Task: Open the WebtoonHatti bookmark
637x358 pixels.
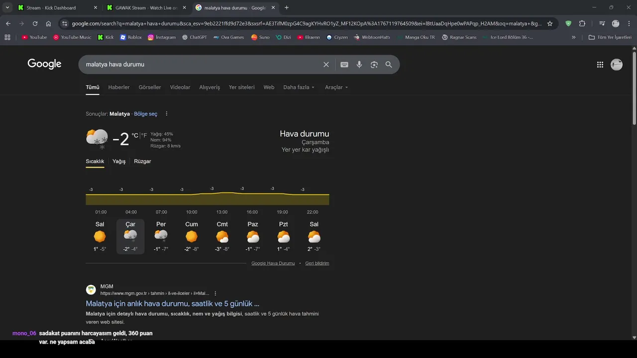Action: tap(372, 37)
